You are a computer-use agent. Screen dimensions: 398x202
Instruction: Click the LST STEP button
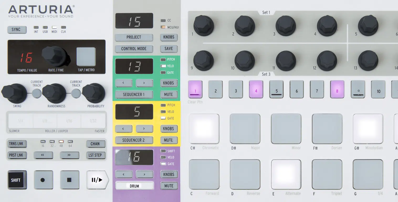click(x=96, y=155)
